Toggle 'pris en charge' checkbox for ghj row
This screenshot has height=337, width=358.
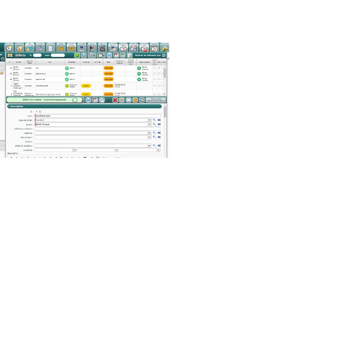pos(155,68)
